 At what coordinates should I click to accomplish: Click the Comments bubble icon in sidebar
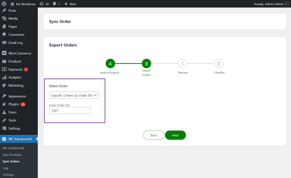tap(4, 34)
